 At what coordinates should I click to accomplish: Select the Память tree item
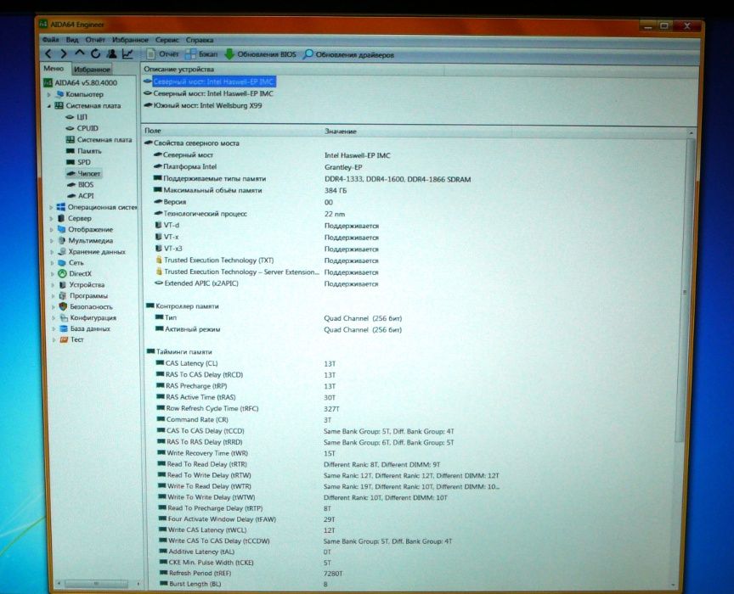click(84, 151)
